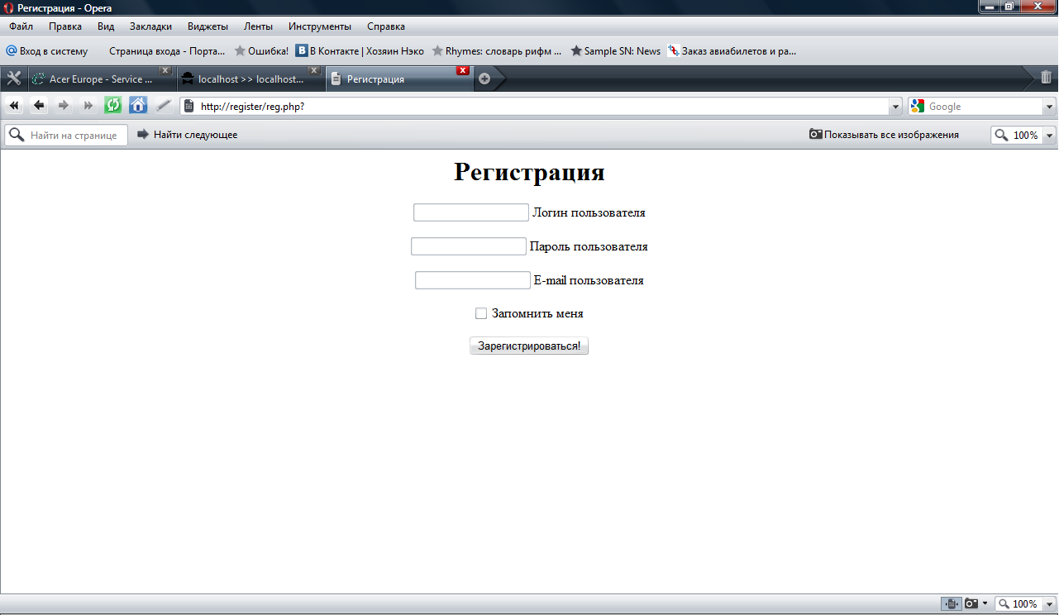
Task: Click the find-on-page magnifier icon
Action: (17, 135)
